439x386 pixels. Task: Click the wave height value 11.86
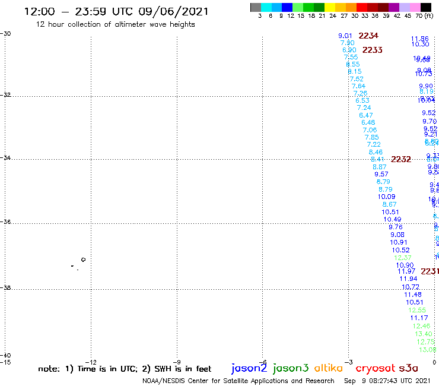pos(420,39)
